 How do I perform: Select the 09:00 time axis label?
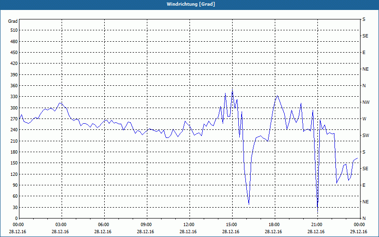tap(145, 225)
